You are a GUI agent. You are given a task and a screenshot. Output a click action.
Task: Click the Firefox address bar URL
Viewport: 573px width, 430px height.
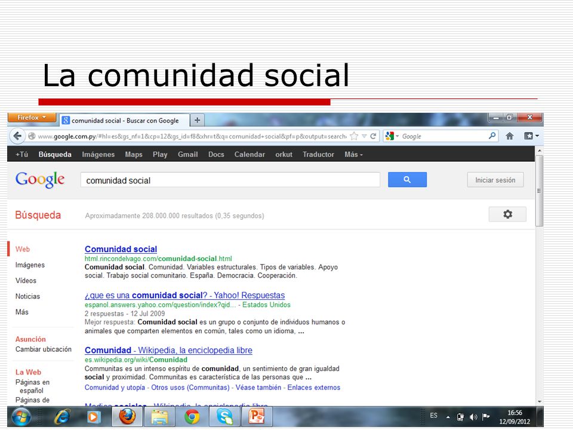coord(193,136)
